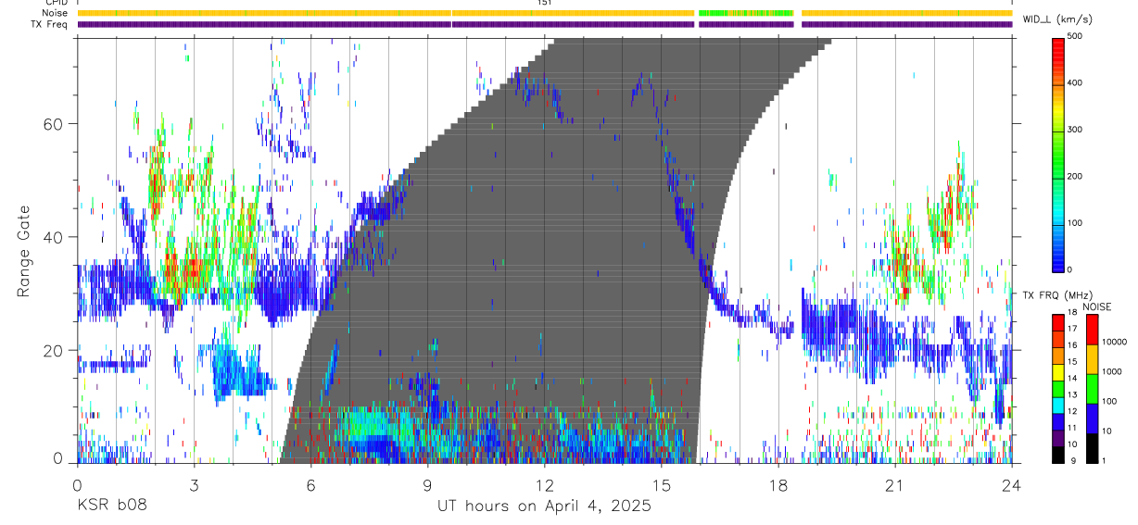The height and width of the screenshot is (525, 1138).
Task: Click the yellow Noise strip at top
Action: (545, 13)
